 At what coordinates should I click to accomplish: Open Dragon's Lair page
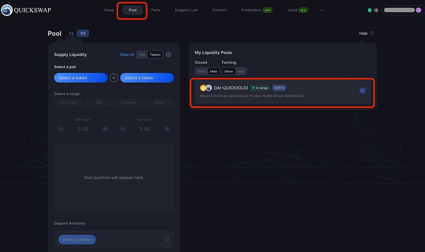186,10
